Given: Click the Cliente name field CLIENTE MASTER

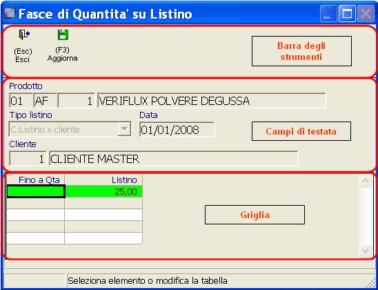Looking at the screenshot, I should pos(174,159).
